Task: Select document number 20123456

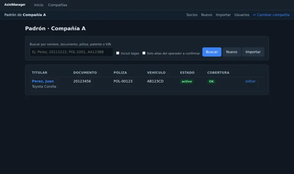Action: (82, 81)
